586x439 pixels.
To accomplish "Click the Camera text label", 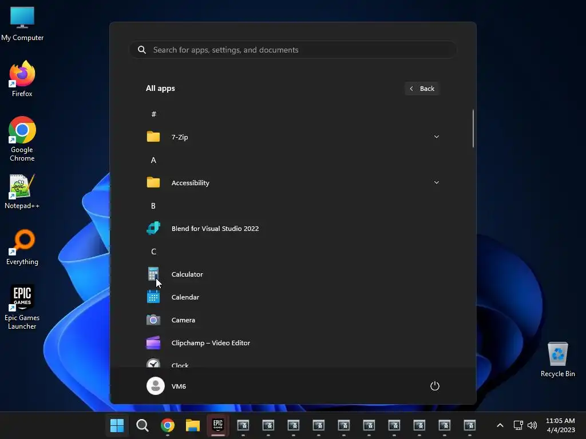I will (183, 320).
